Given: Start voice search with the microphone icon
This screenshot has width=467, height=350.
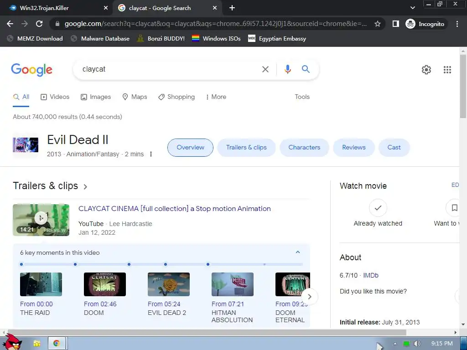Looking at the screenshot, I should pyautogui.click(x=287, y=69).
